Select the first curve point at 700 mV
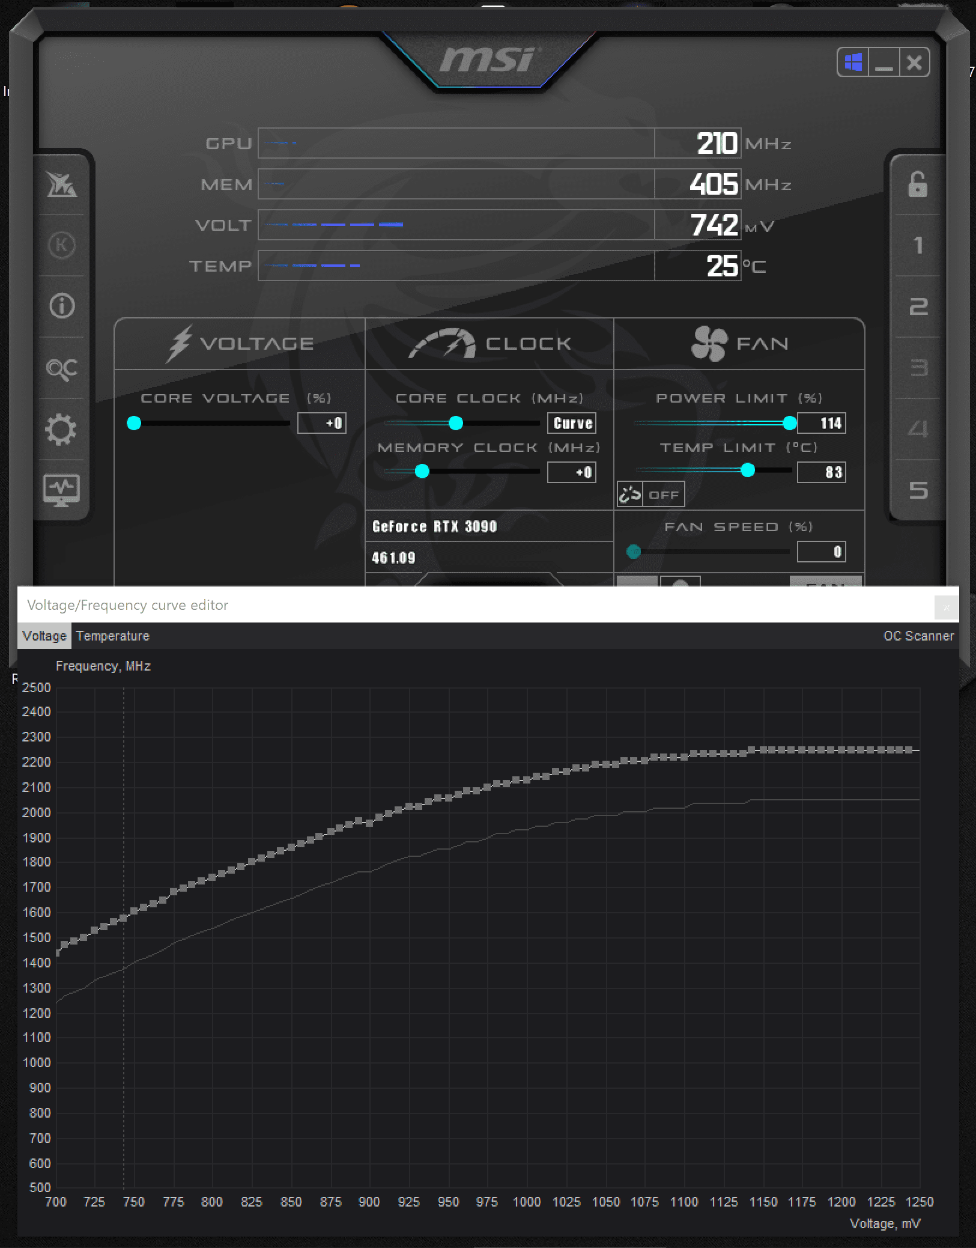This screenshot has height=1248, width=976. [x=58, y=952]
